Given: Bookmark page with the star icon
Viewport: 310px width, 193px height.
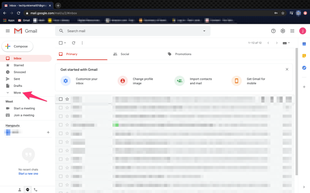Looking at the screenshot, I should point(283,13).
